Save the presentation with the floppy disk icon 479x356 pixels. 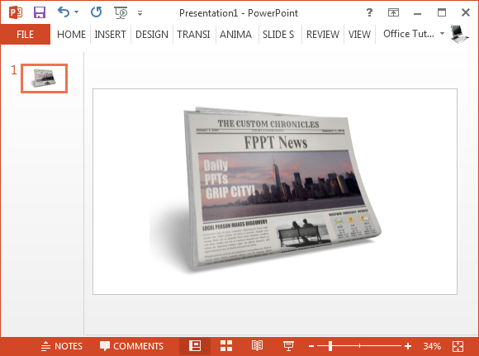[40, 12]
